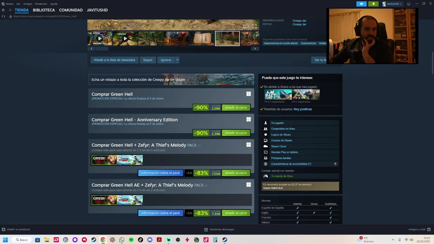Open the JAVITUSHD profile tab
434x244 pixels.
tap(97, 10)
